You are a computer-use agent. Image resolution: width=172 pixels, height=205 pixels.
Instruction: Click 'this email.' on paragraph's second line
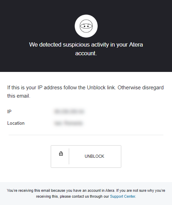19,96
